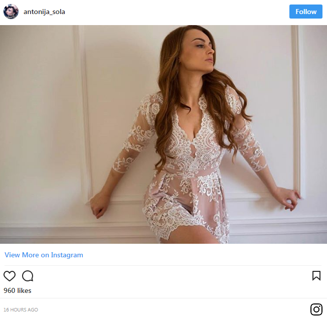View who liked via 960 likes
Image resolution: width=327 pixels, height=319 pixels.
[18, 291]
